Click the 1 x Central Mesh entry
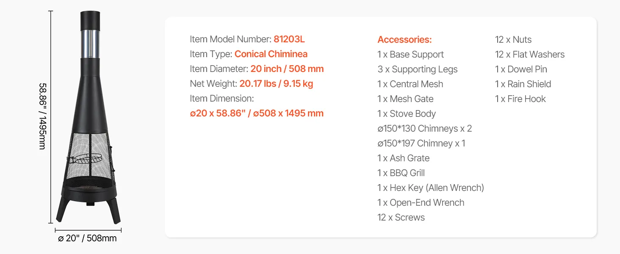The width and height of the screenshot is (620, 254). point(410,84)
